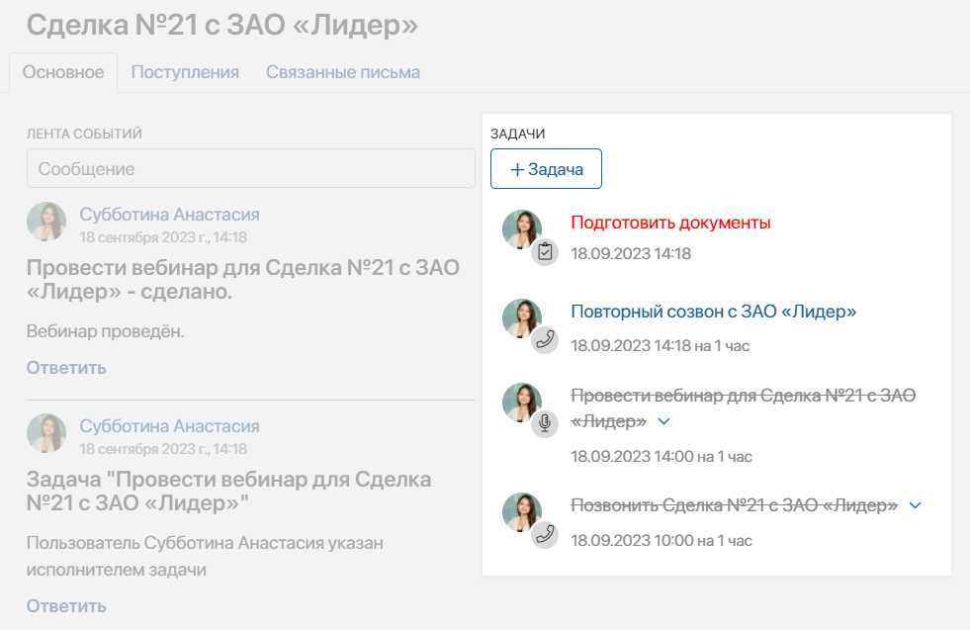
Task: Click Ответить under 'указан исполнителем задачи' post
Action: (66, 606)
